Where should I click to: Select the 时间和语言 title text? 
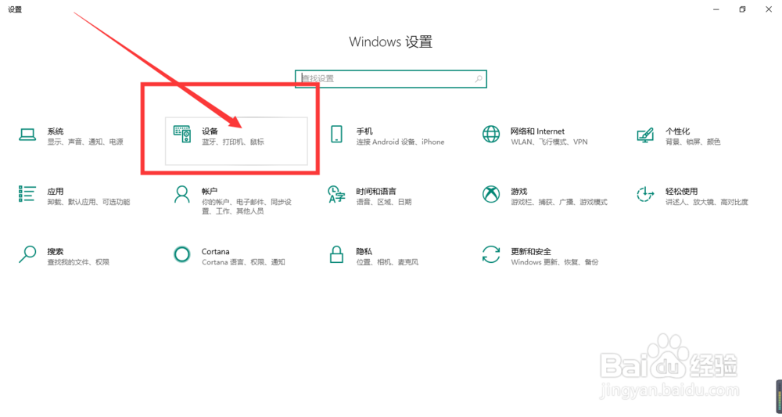[x=376, y=191]
